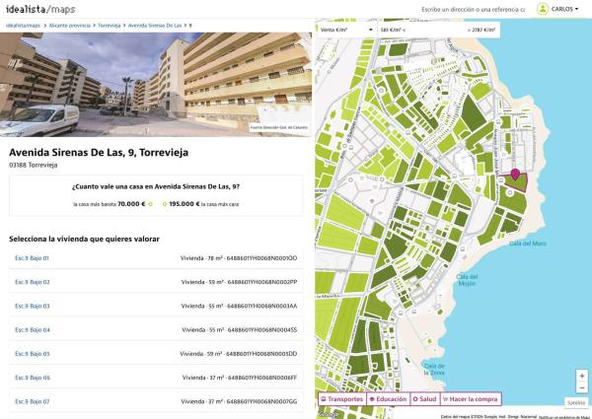Click the photo source credit label
The width and height of the screenshot is (592, 419).
point(279,128)
